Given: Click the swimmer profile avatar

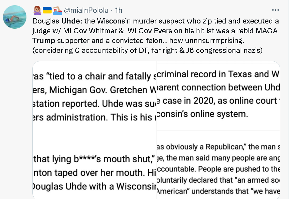Looking at the screenshot, I should (15, 17).
